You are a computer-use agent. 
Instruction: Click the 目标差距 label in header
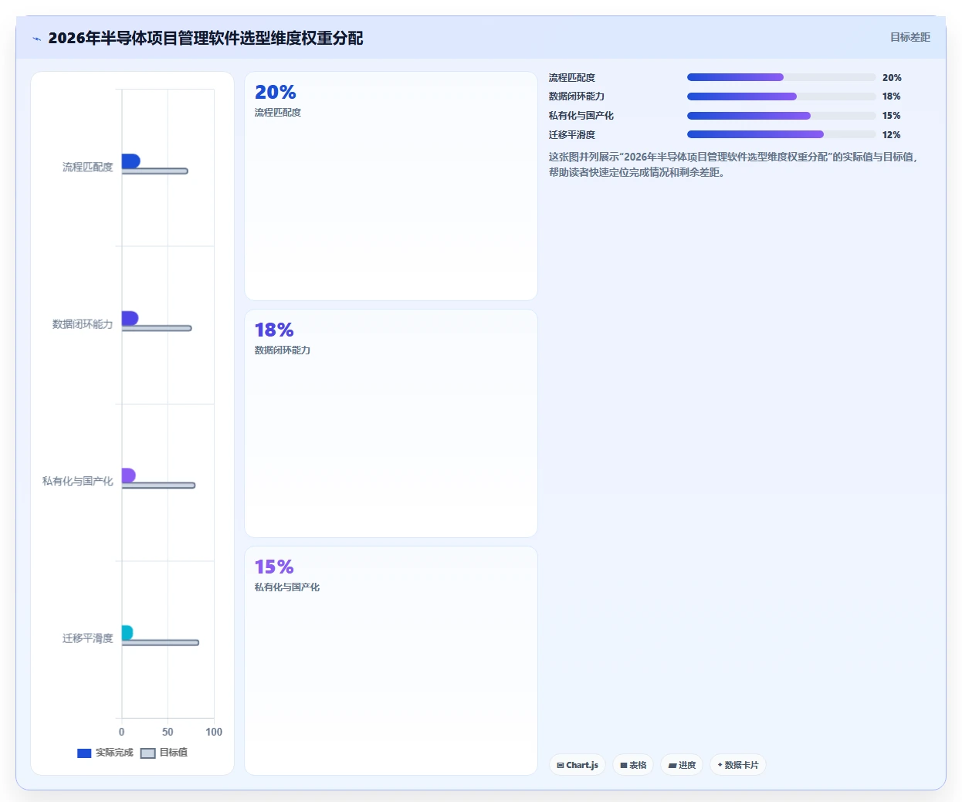(909, 37)
